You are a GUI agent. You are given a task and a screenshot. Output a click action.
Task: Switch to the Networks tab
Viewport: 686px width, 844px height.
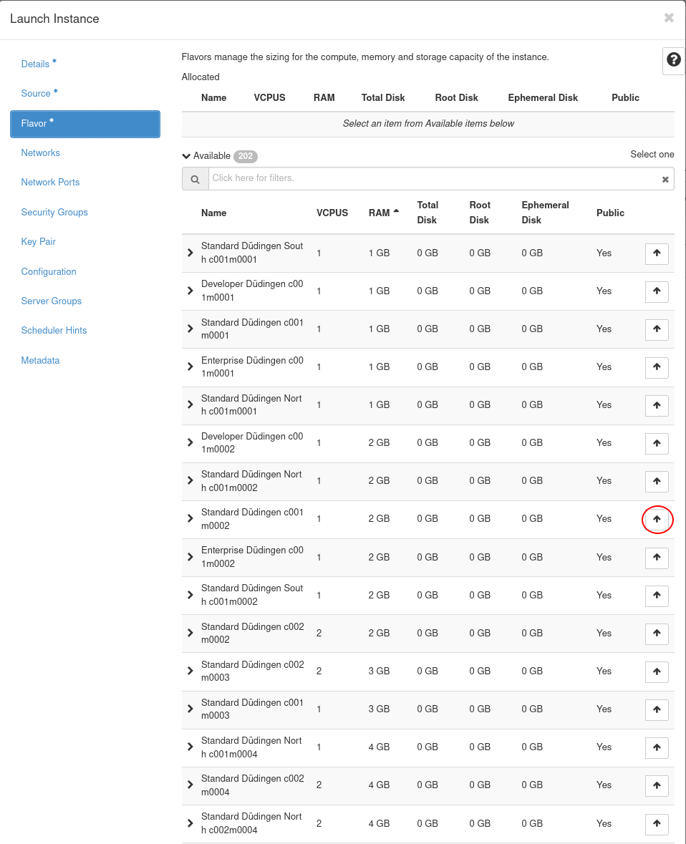pos(41,152)
